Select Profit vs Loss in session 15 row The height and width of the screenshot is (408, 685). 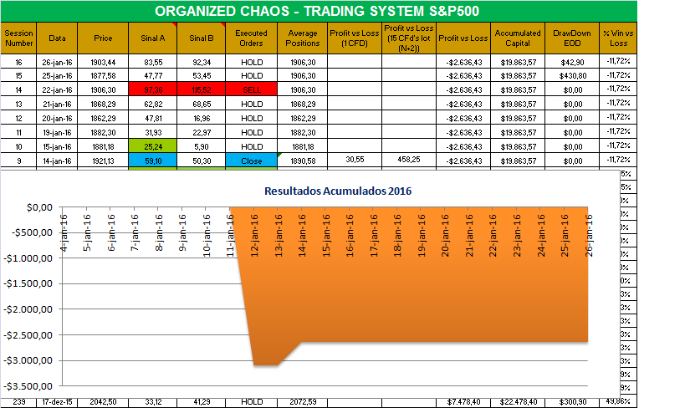(x=463, y=75)
